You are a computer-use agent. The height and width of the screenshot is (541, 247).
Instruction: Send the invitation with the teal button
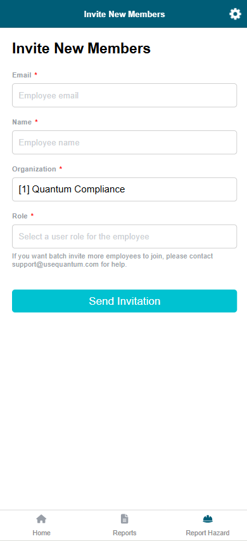125,301
